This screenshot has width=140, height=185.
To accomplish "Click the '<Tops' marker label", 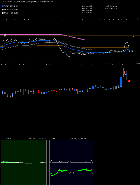I will [x=138, y=19].
